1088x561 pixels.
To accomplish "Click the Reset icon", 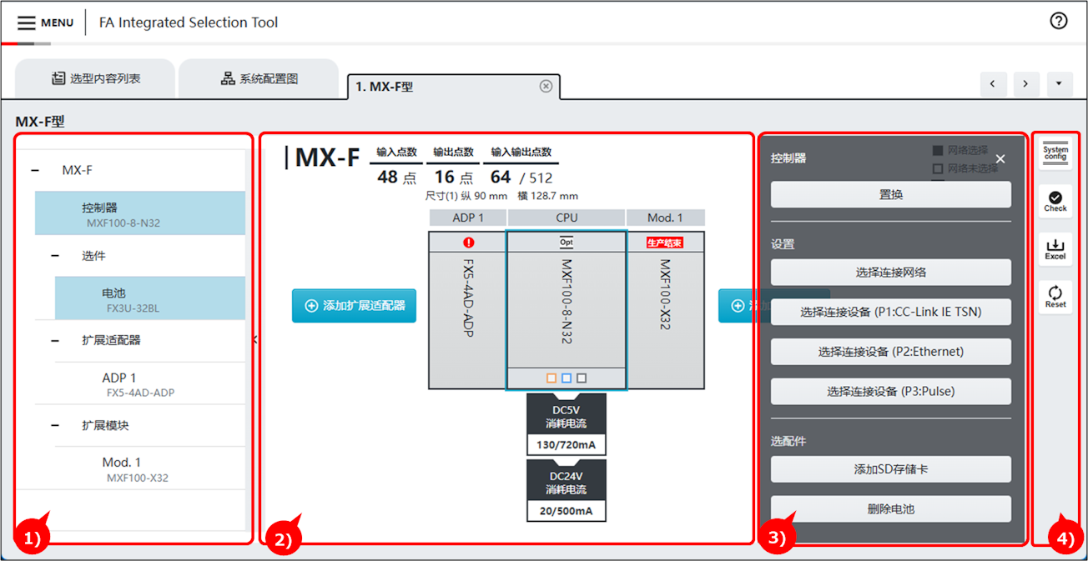I will pos(1055,296).
